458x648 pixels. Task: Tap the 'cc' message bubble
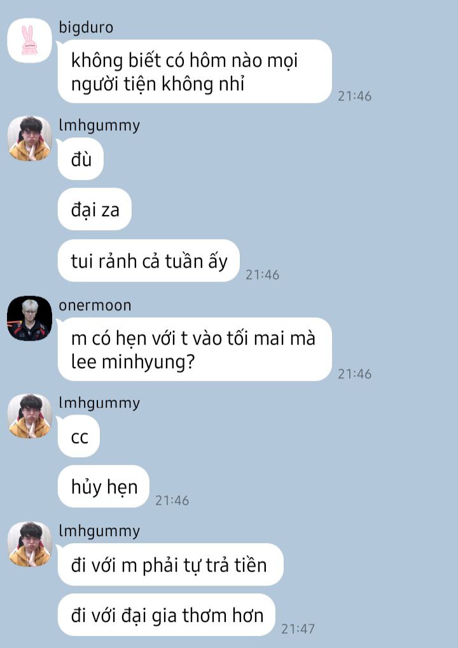tap(79, 436)
